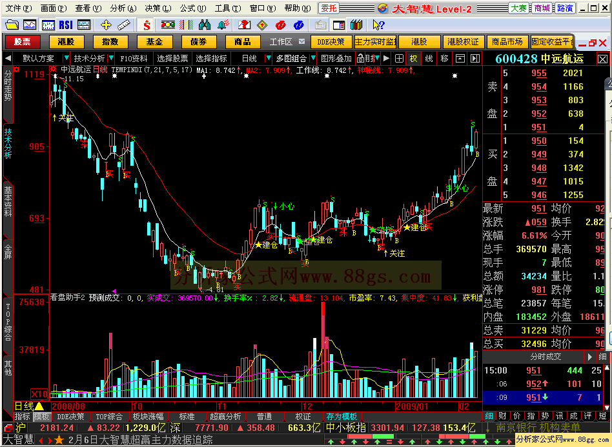The width and height of the screenshot is (612, 447).
Task: Toggle the 线 line button
Action: 429,59
